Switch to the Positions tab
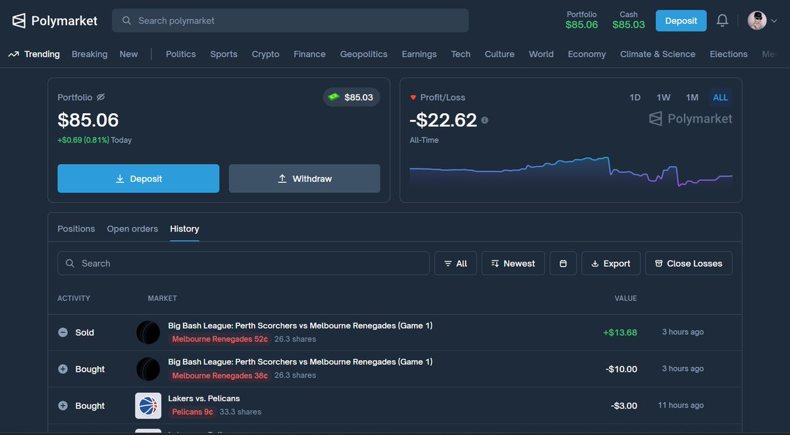 pyautogui.click(x=76, y=228)
